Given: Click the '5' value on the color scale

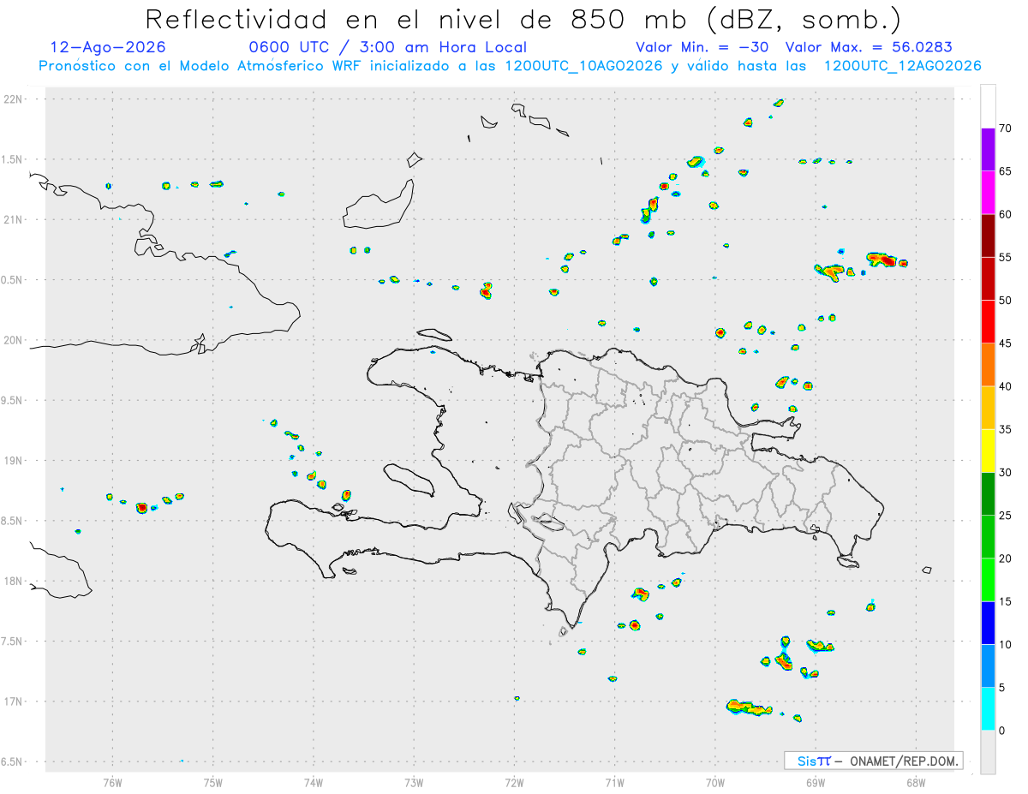Looking at the screenshot, I should coord(1001,688).
